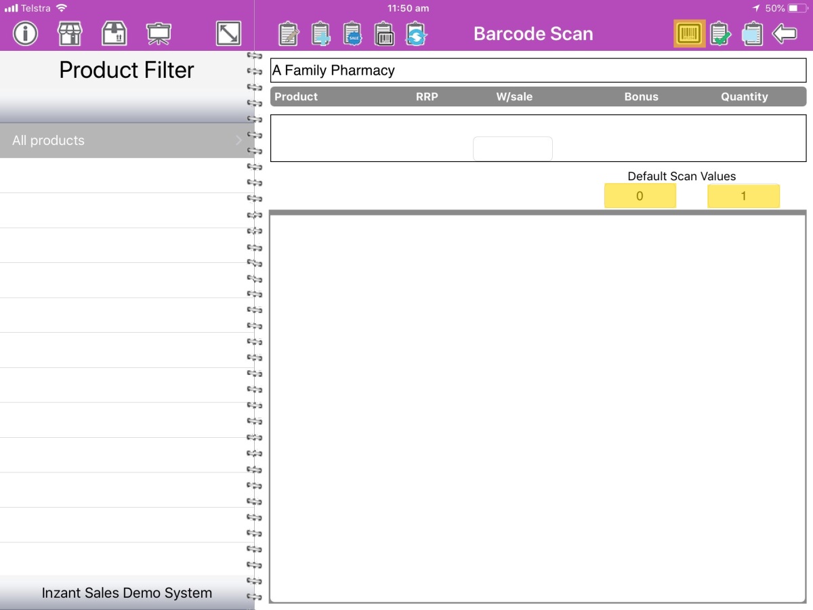Click the Barcode Scan title
Screen dimensions: 813x610
point(533,34)
